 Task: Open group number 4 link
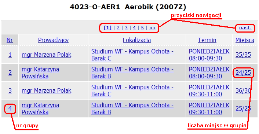click(x=10, y=108)
